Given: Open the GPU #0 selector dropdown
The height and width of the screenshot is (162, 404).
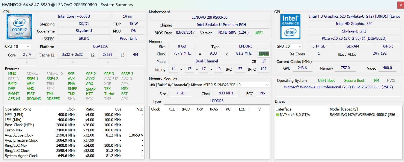Looking at the screenshot, I should click(289, 46).
